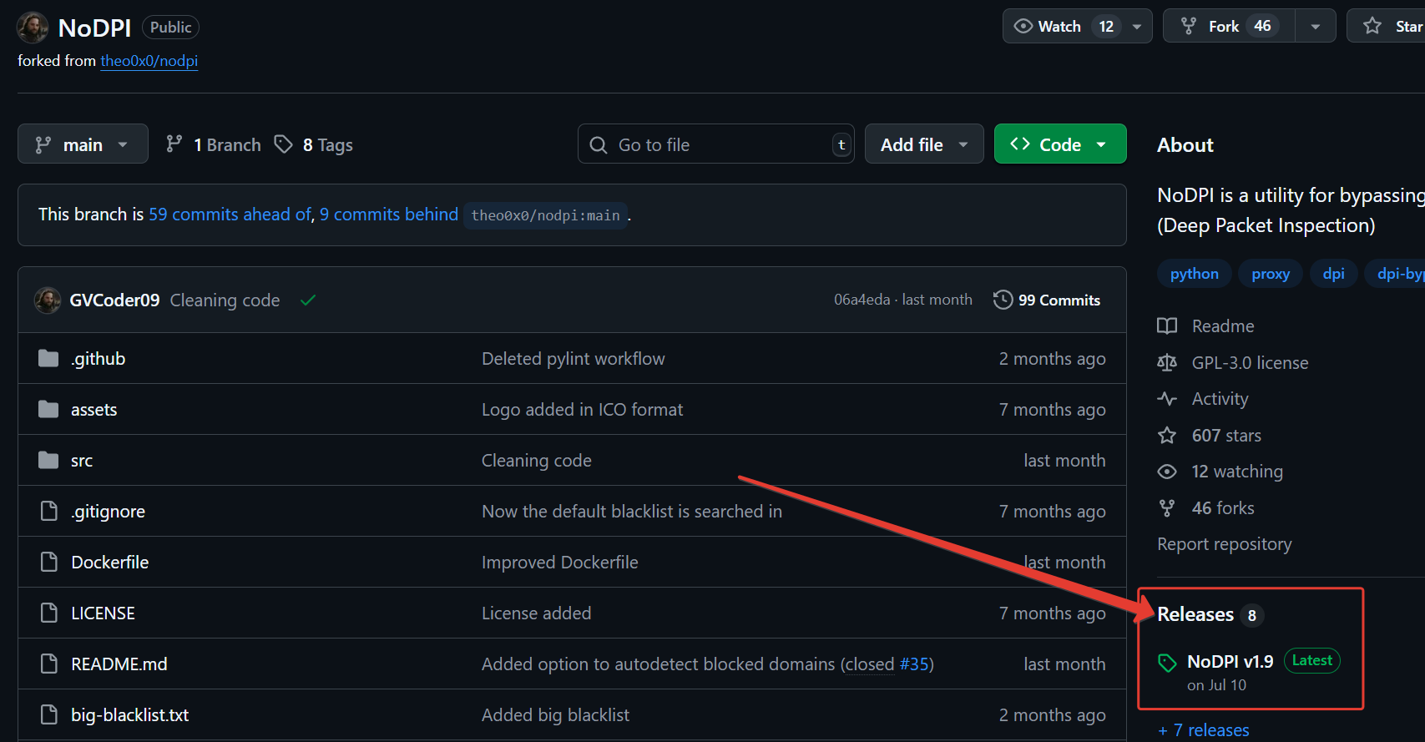This screenshot has height=742, width=1425.
Task: Open the green Code dropdown
Action: click(x=1060, y=144)
